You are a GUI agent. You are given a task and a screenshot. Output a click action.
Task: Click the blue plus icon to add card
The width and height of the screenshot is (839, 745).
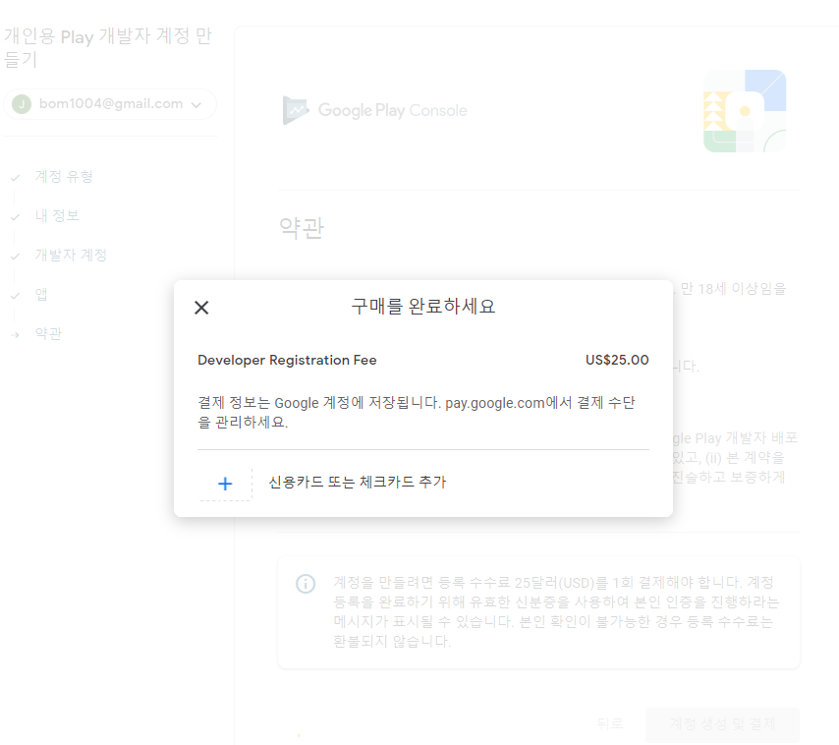click(225, 484)
